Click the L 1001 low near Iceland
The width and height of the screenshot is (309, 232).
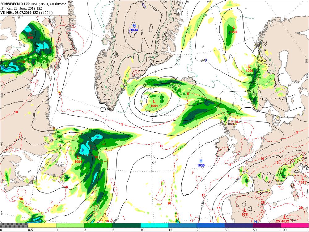click(154, 103)
